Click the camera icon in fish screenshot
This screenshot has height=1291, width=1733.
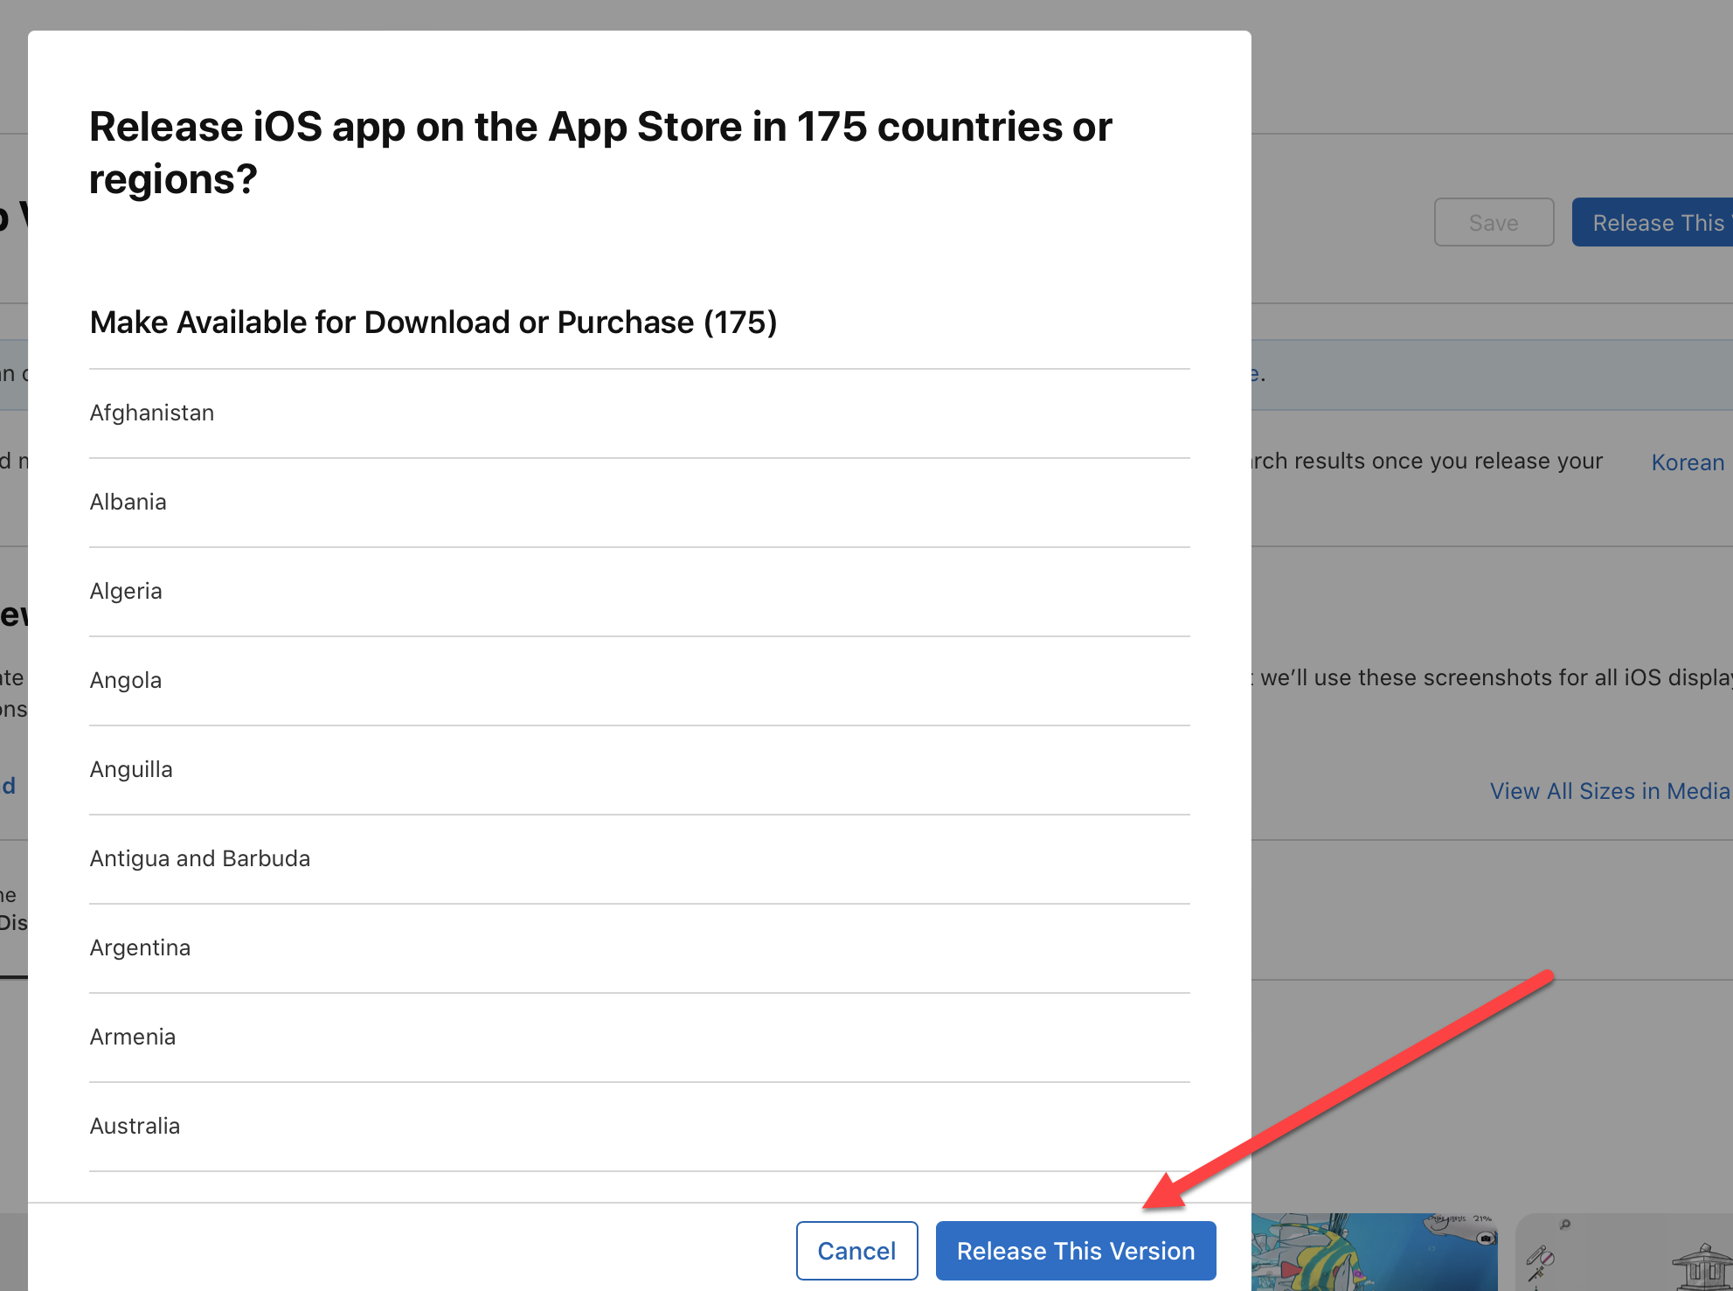tap(1486, 1239)
